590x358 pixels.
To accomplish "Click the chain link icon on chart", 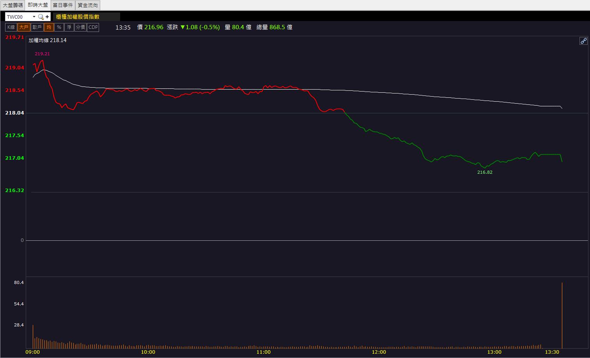I will [x=583, y=41].
